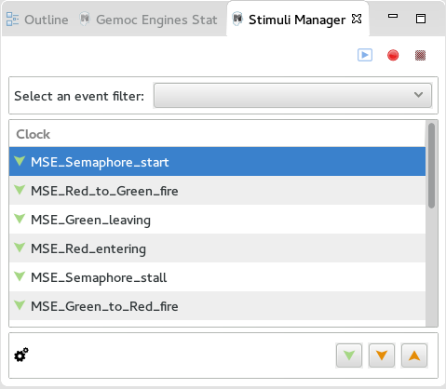Image resolution: width=446 pixels, height=389 pixels.
Task: Click the clock list vertical scrollbar
Action: point(431,166)
